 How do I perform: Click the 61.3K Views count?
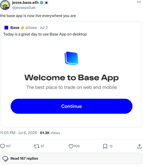tap(50, 133)
